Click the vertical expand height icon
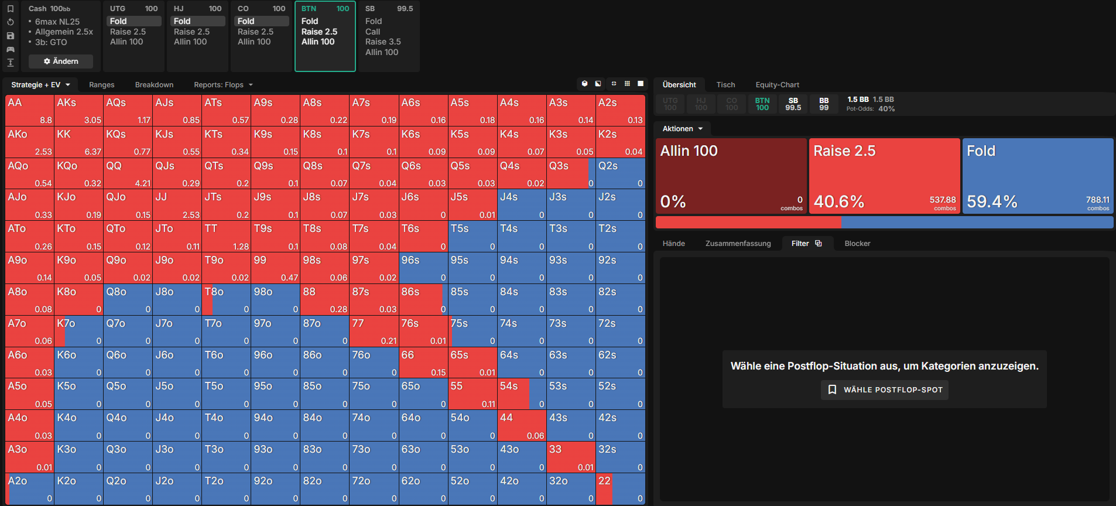Screen dimensions: 1116x506 tap(10, 63)
